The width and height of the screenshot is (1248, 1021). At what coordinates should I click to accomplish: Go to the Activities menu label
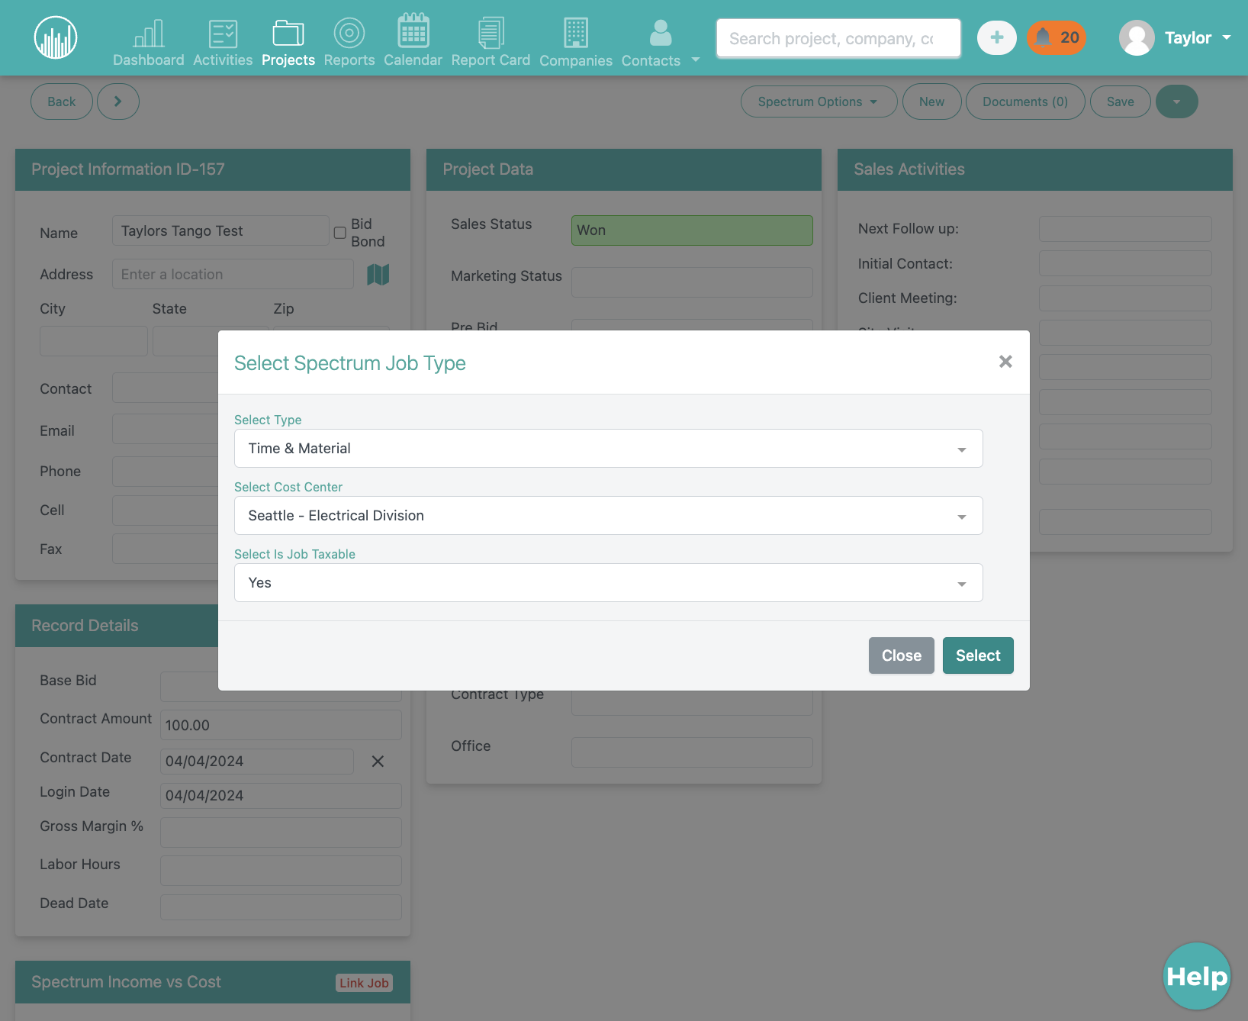click(223, 60)
